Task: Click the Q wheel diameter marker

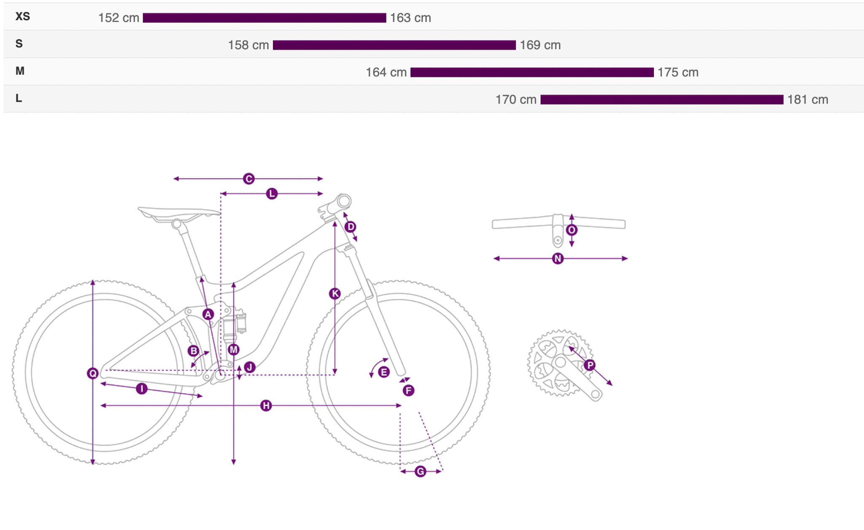Action: pos(93,373)
